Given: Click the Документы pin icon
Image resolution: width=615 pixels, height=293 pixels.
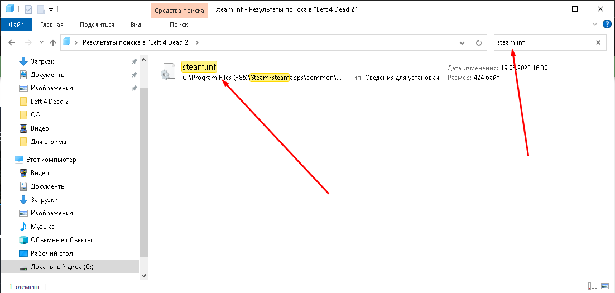Looking at the screenshot, I should point(134,75).
